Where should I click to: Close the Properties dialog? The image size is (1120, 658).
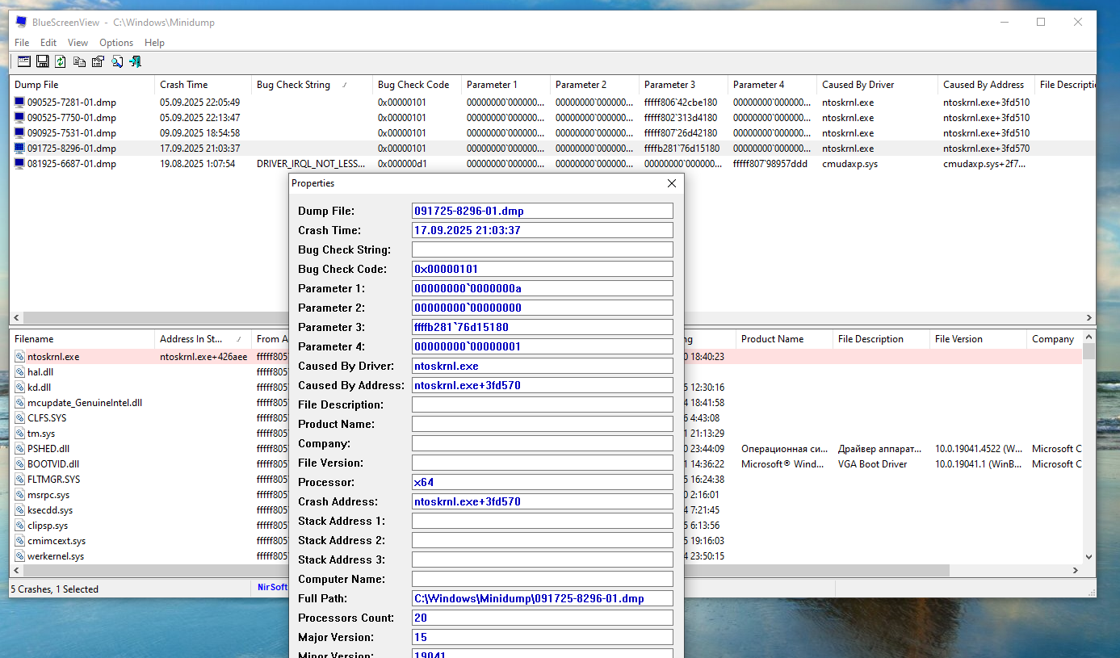pyautogui.click(x=672, y=183)
